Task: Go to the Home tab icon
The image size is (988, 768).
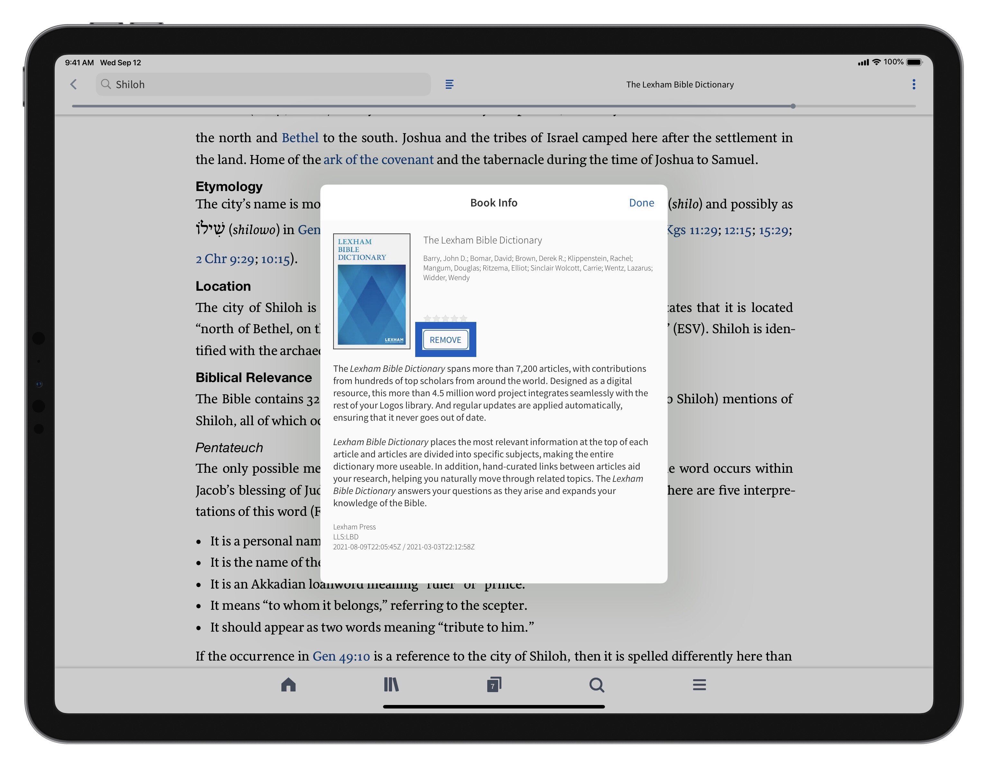Action: (288, 684)
